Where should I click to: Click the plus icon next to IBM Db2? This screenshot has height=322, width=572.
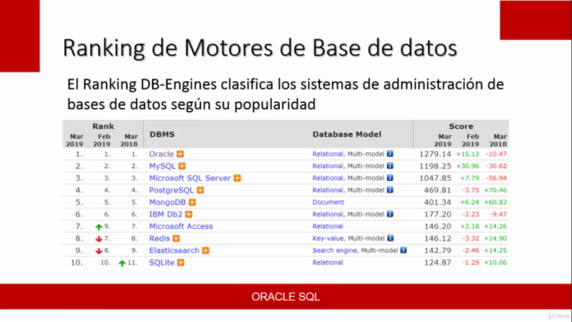pyautogui.click(x=189, y=215)
